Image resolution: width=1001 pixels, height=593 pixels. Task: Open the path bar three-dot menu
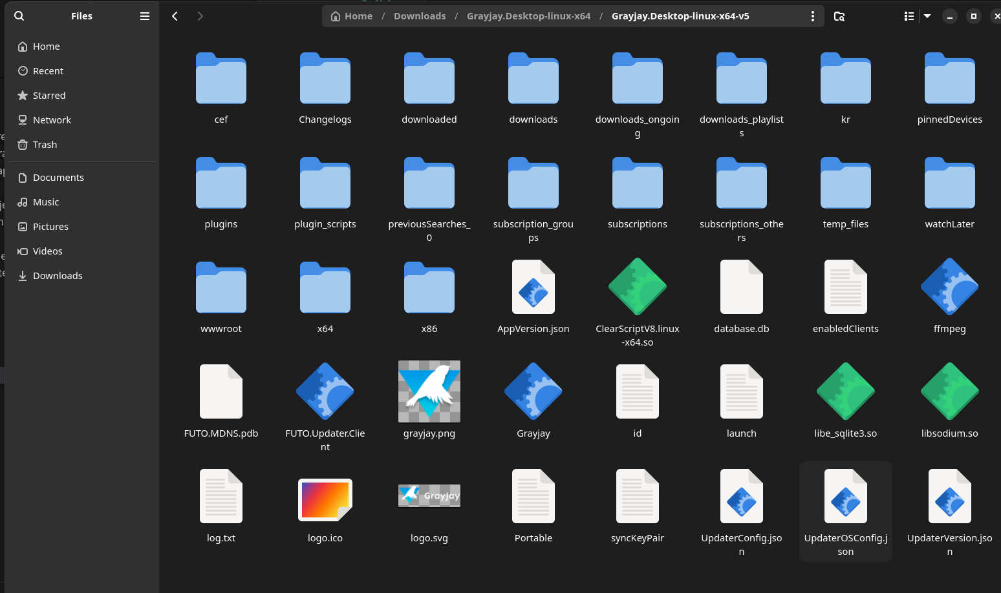813,16
